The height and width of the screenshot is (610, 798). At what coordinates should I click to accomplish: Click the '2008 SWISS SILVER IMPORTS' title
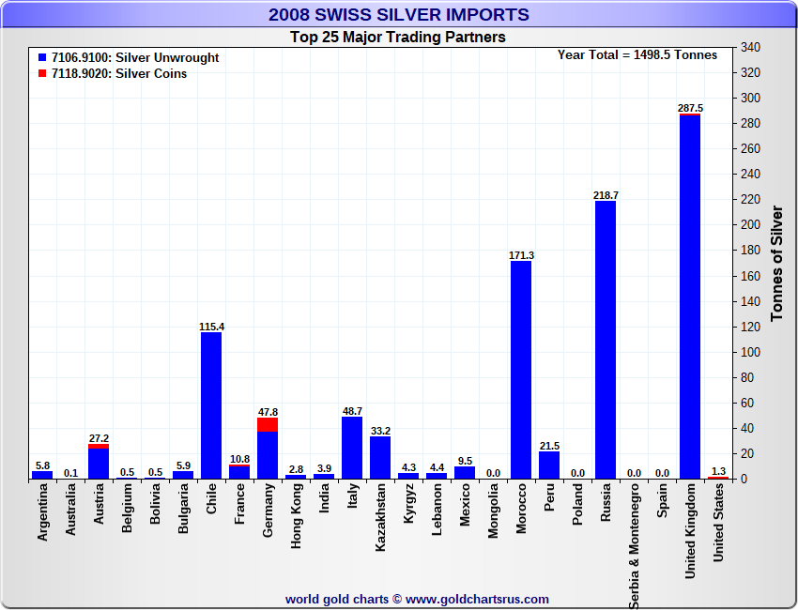coord(399,14)
